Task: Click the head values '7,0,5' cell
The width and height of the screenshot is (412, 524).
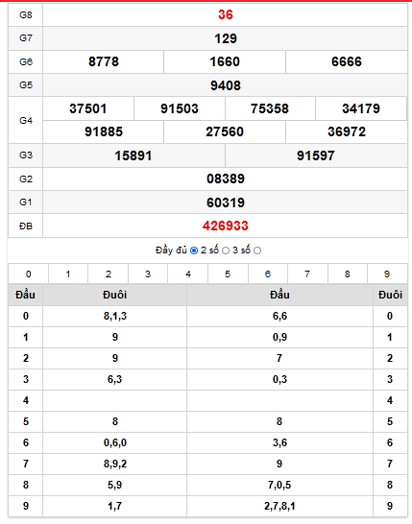Action: coord(279,485)
